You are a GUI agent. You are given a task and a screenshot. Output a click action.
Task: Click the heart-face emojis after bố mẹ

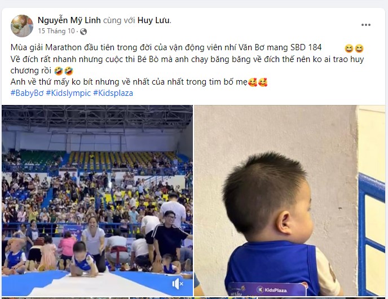coord(258,82)
